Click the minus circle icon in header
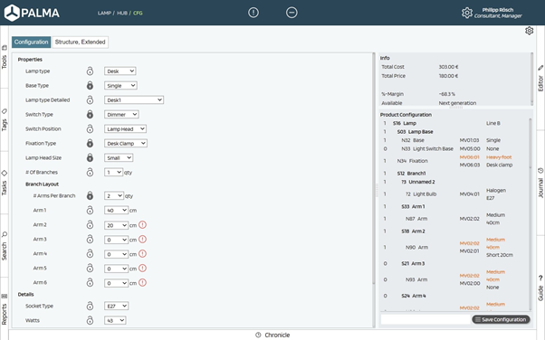The width and height of the screenshot is (545, 340). [x=292, y=13]
